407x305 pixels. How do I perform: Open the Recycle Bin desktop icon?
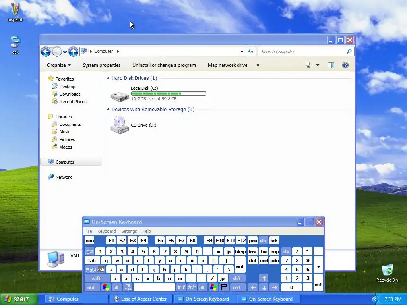point(387,273)
